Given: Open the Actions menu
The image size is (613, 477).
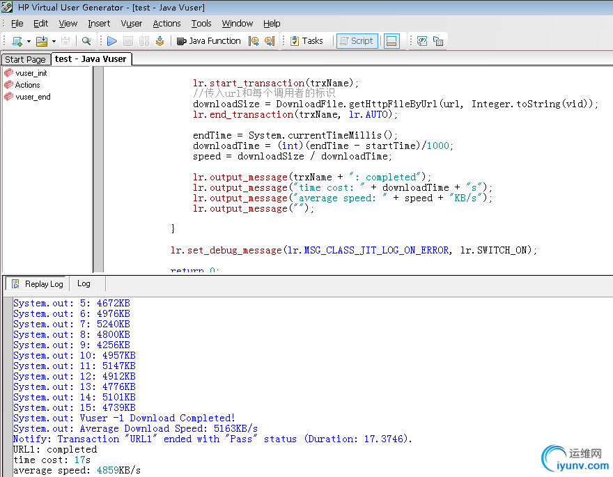Looking at the screenshot, I should 166,24.
